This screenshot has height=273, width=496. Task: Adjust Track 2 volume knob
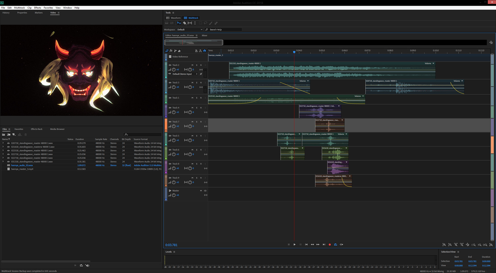pyautogui.click(x=174, y=70)
